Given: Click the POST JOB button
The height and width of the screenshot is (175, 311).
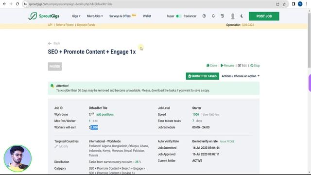Looking at the screenshot, I should pyautogui.click(x=264, y=16).
